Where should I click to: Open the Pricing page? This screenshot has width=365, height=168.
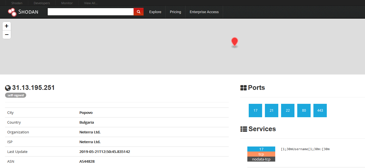(175, 12)
